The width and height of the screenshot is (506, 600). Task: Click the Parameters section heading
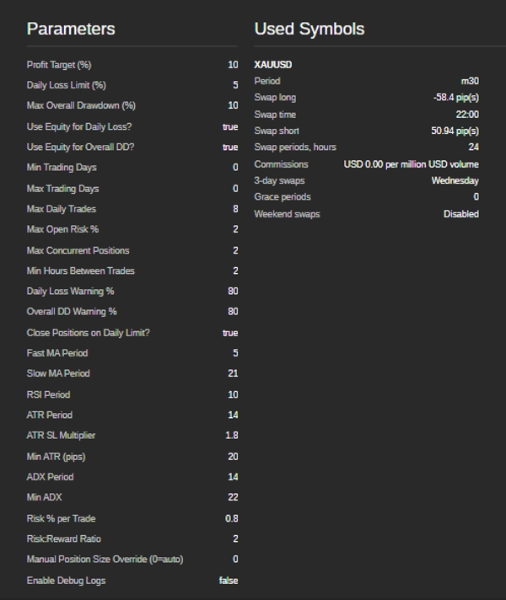(x=71, y=29)
